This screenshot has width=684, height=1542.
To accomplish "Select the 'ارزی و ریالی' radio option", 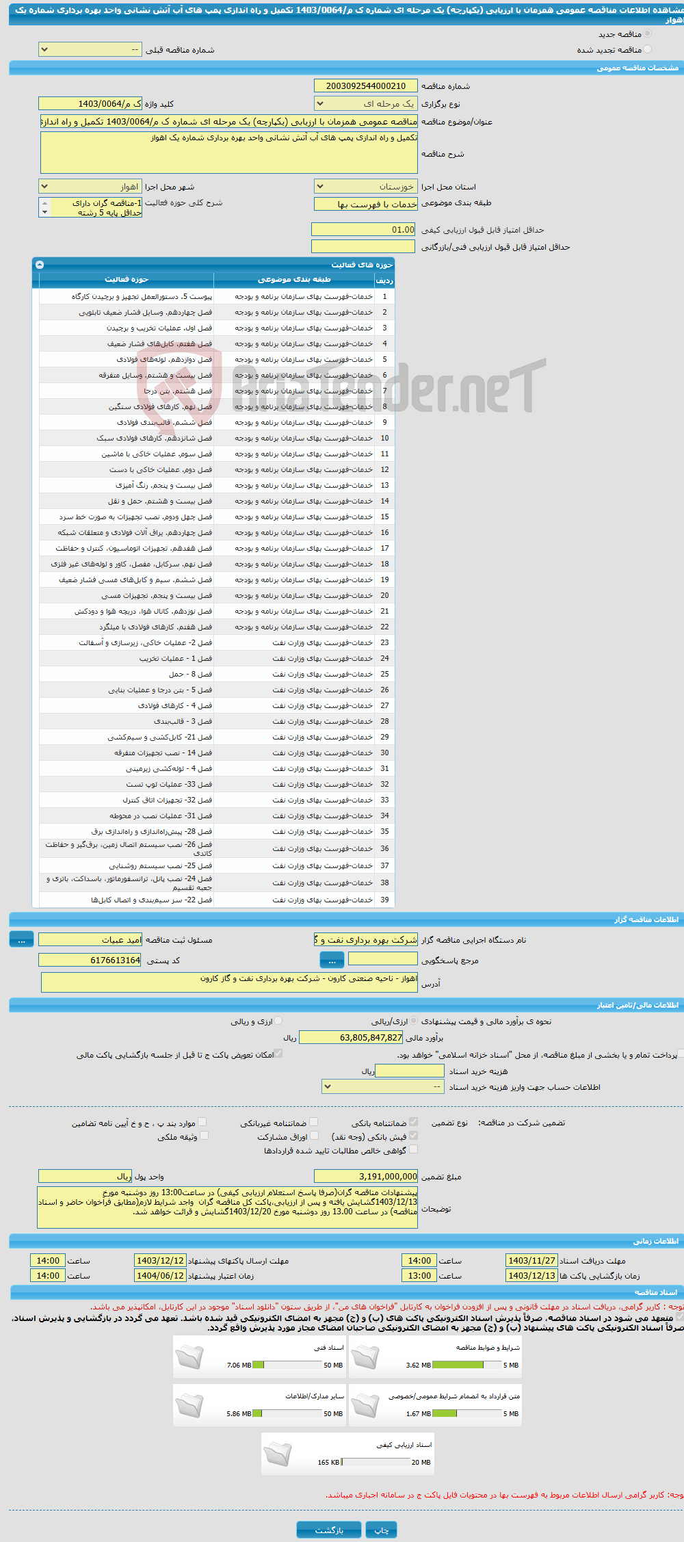I will click(x=278, y=1021).
